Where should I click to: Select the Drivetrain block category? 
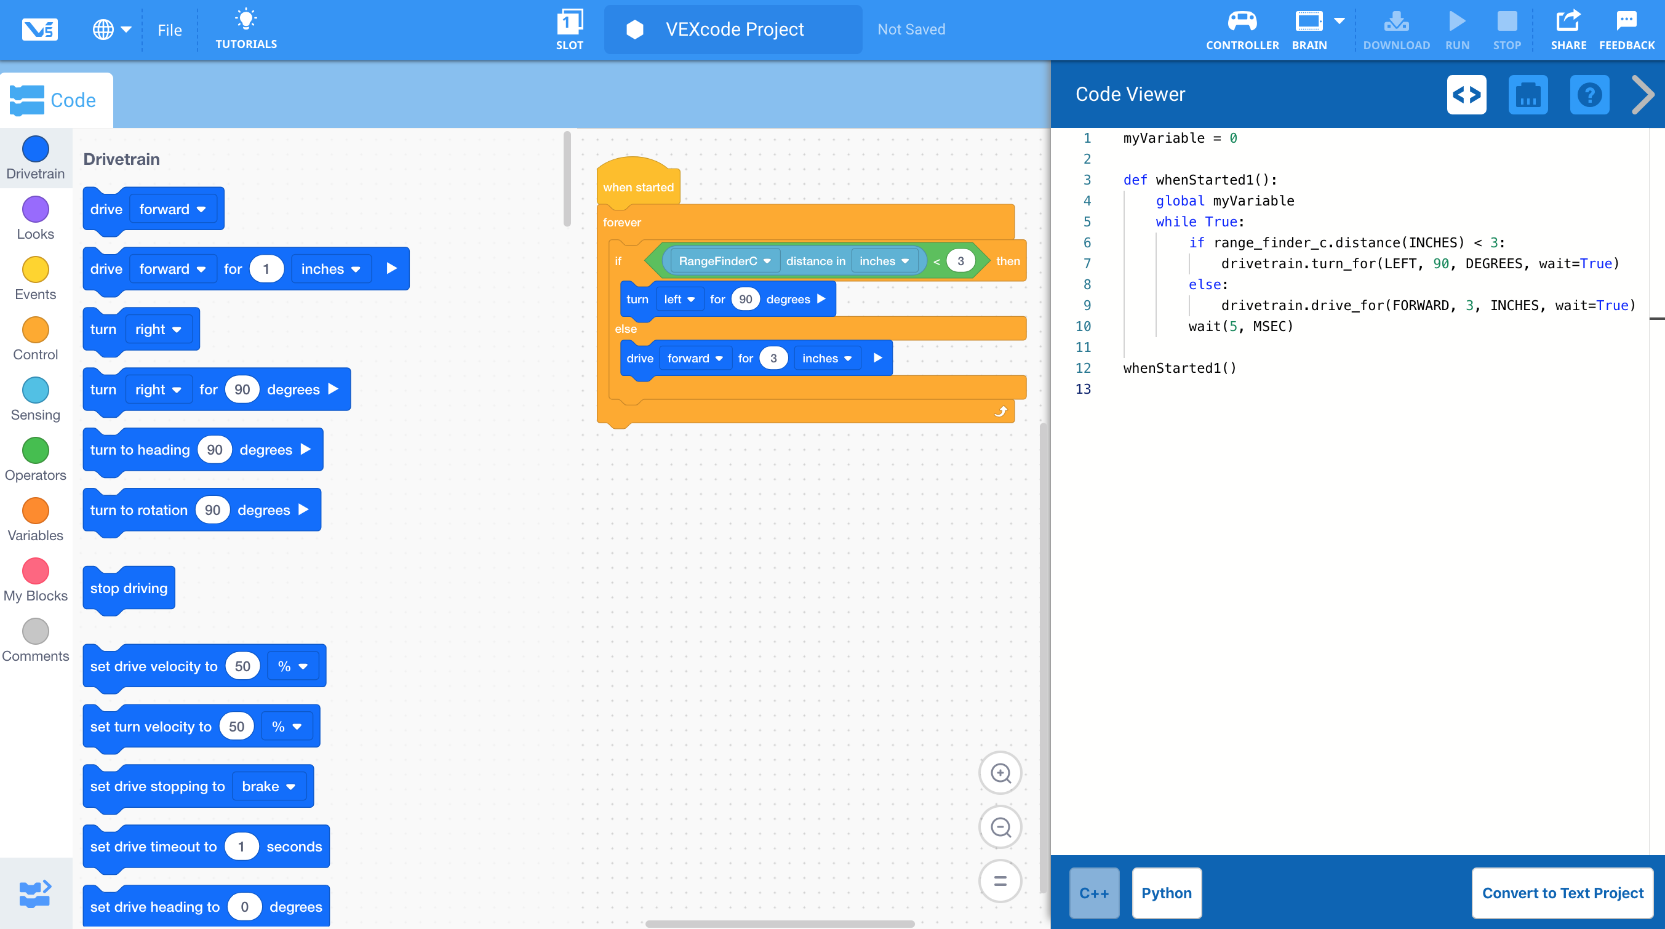click(x=36, y=159)
